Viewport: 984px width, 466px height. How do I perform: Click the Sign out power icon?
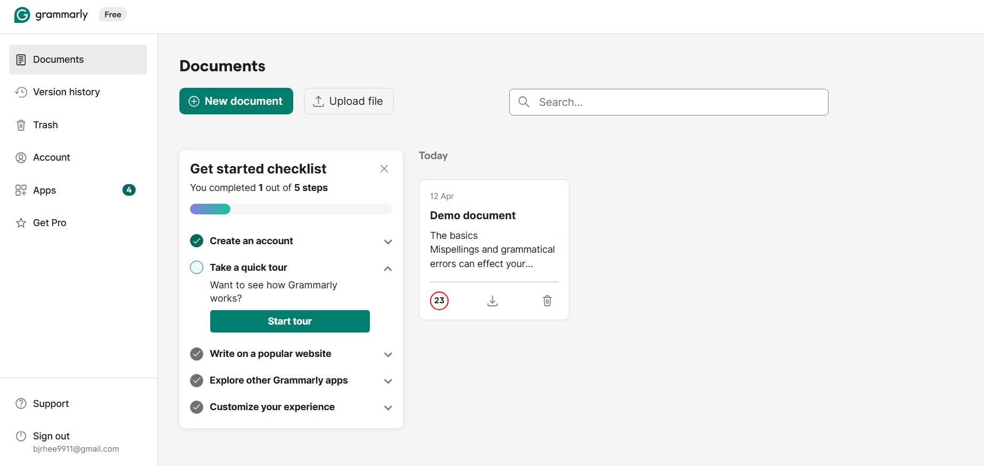(21, 436)
